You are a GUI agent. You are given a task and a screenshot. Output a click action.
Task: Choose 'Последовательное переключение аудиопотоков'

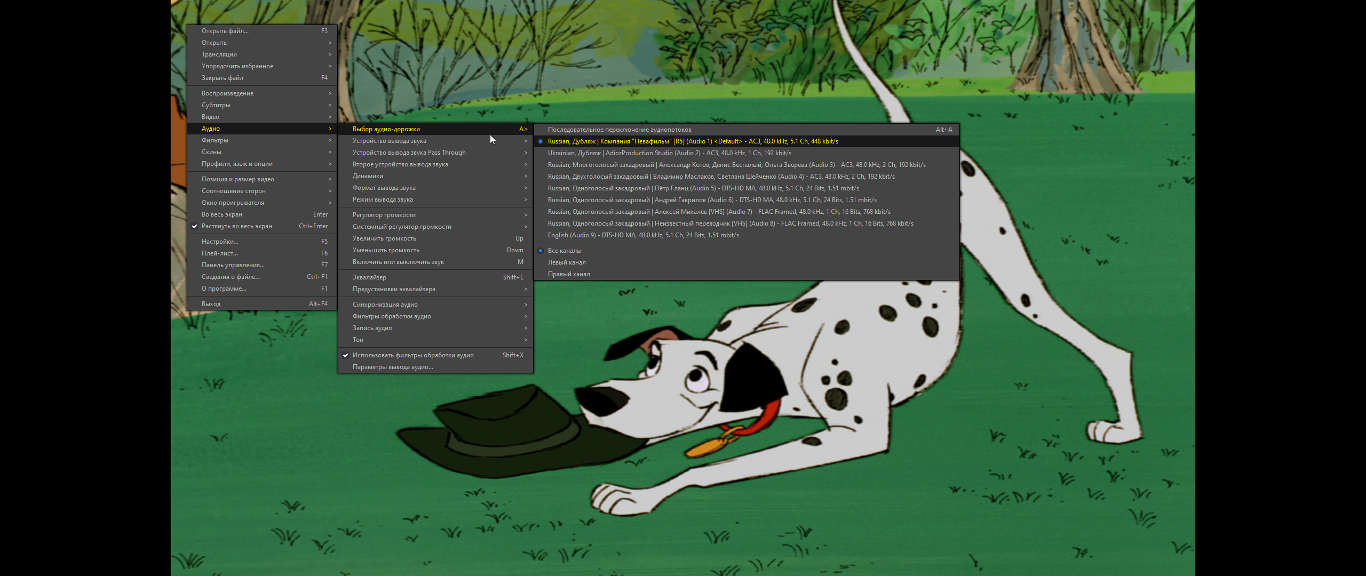746,130
